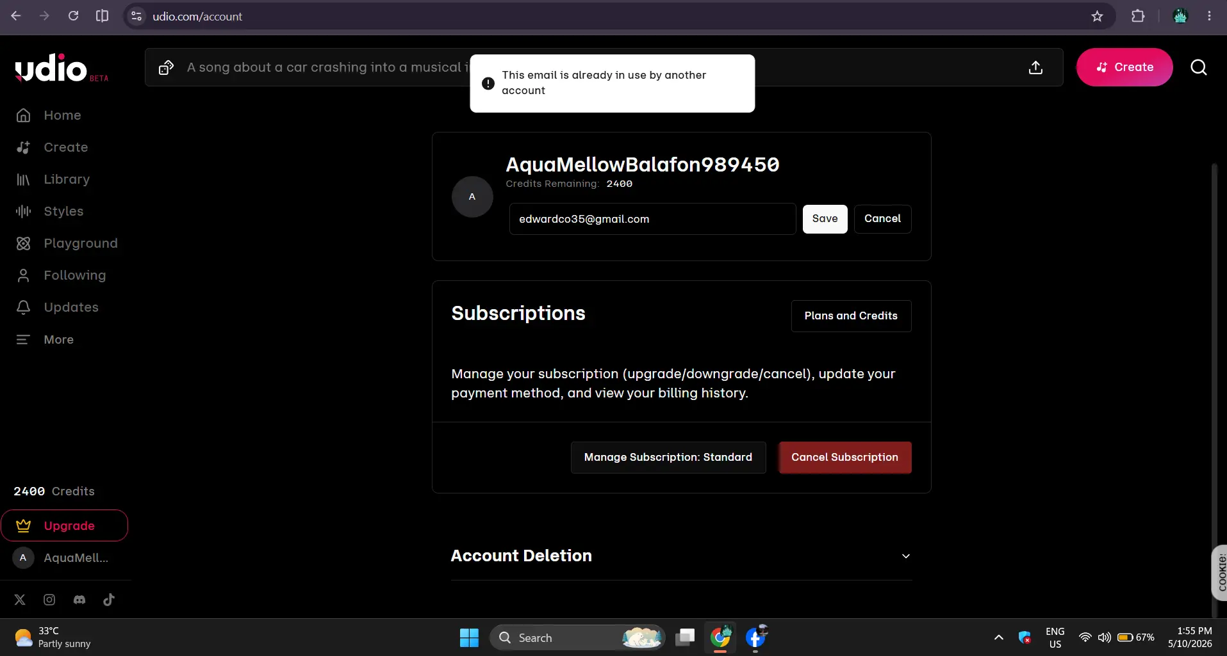
Task: Open Udio's Instagram social link
Action: pos(49,600)
